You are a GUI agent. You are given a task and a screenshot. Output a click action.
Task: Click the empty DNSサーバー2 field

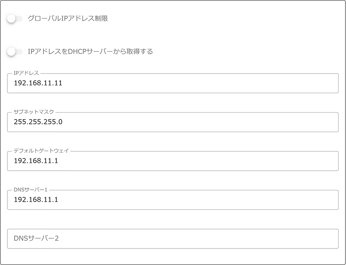pos(197,239)
